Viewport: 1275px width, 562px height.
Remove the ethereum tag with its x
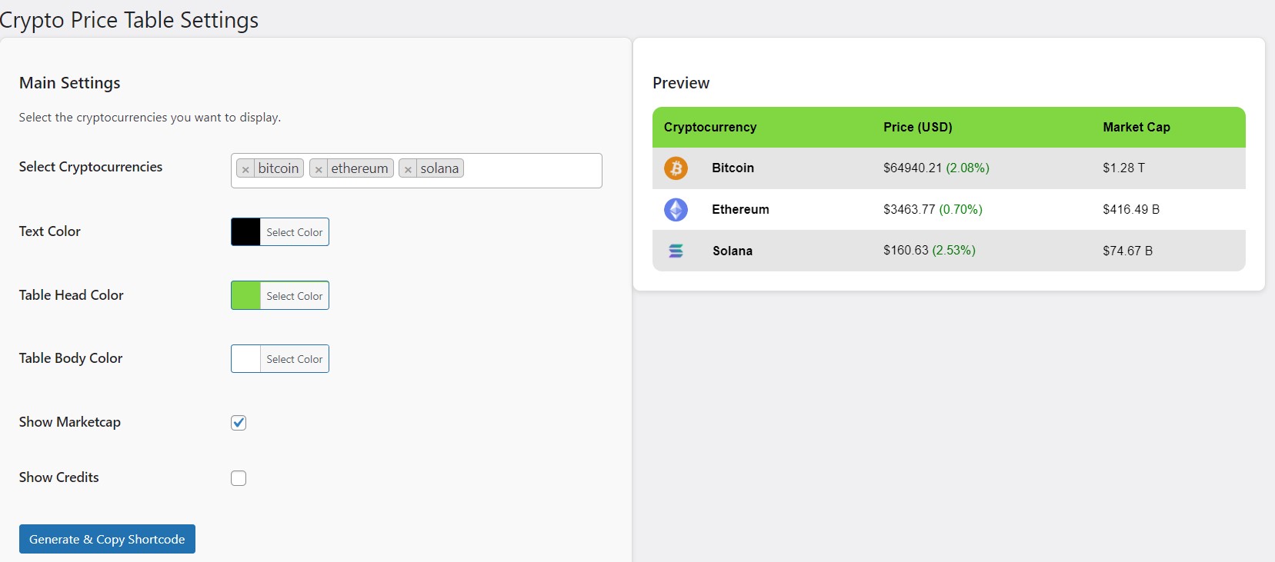coord(319,169)
